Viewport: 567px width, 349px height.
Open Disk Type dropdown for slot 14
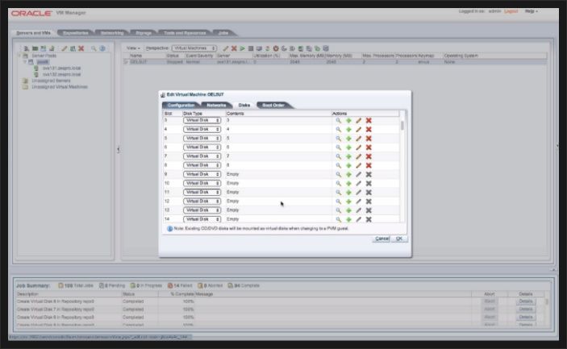click(202, 219)
